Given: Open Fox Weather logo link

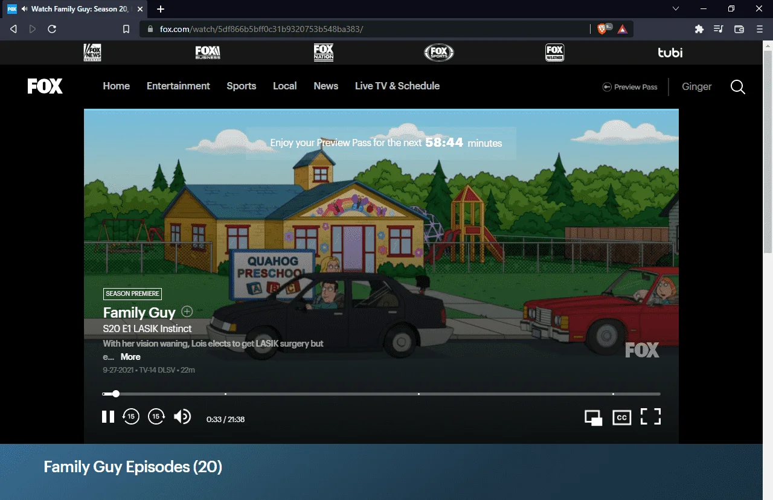Looking at the screenshot, I should tap(554, 53).
